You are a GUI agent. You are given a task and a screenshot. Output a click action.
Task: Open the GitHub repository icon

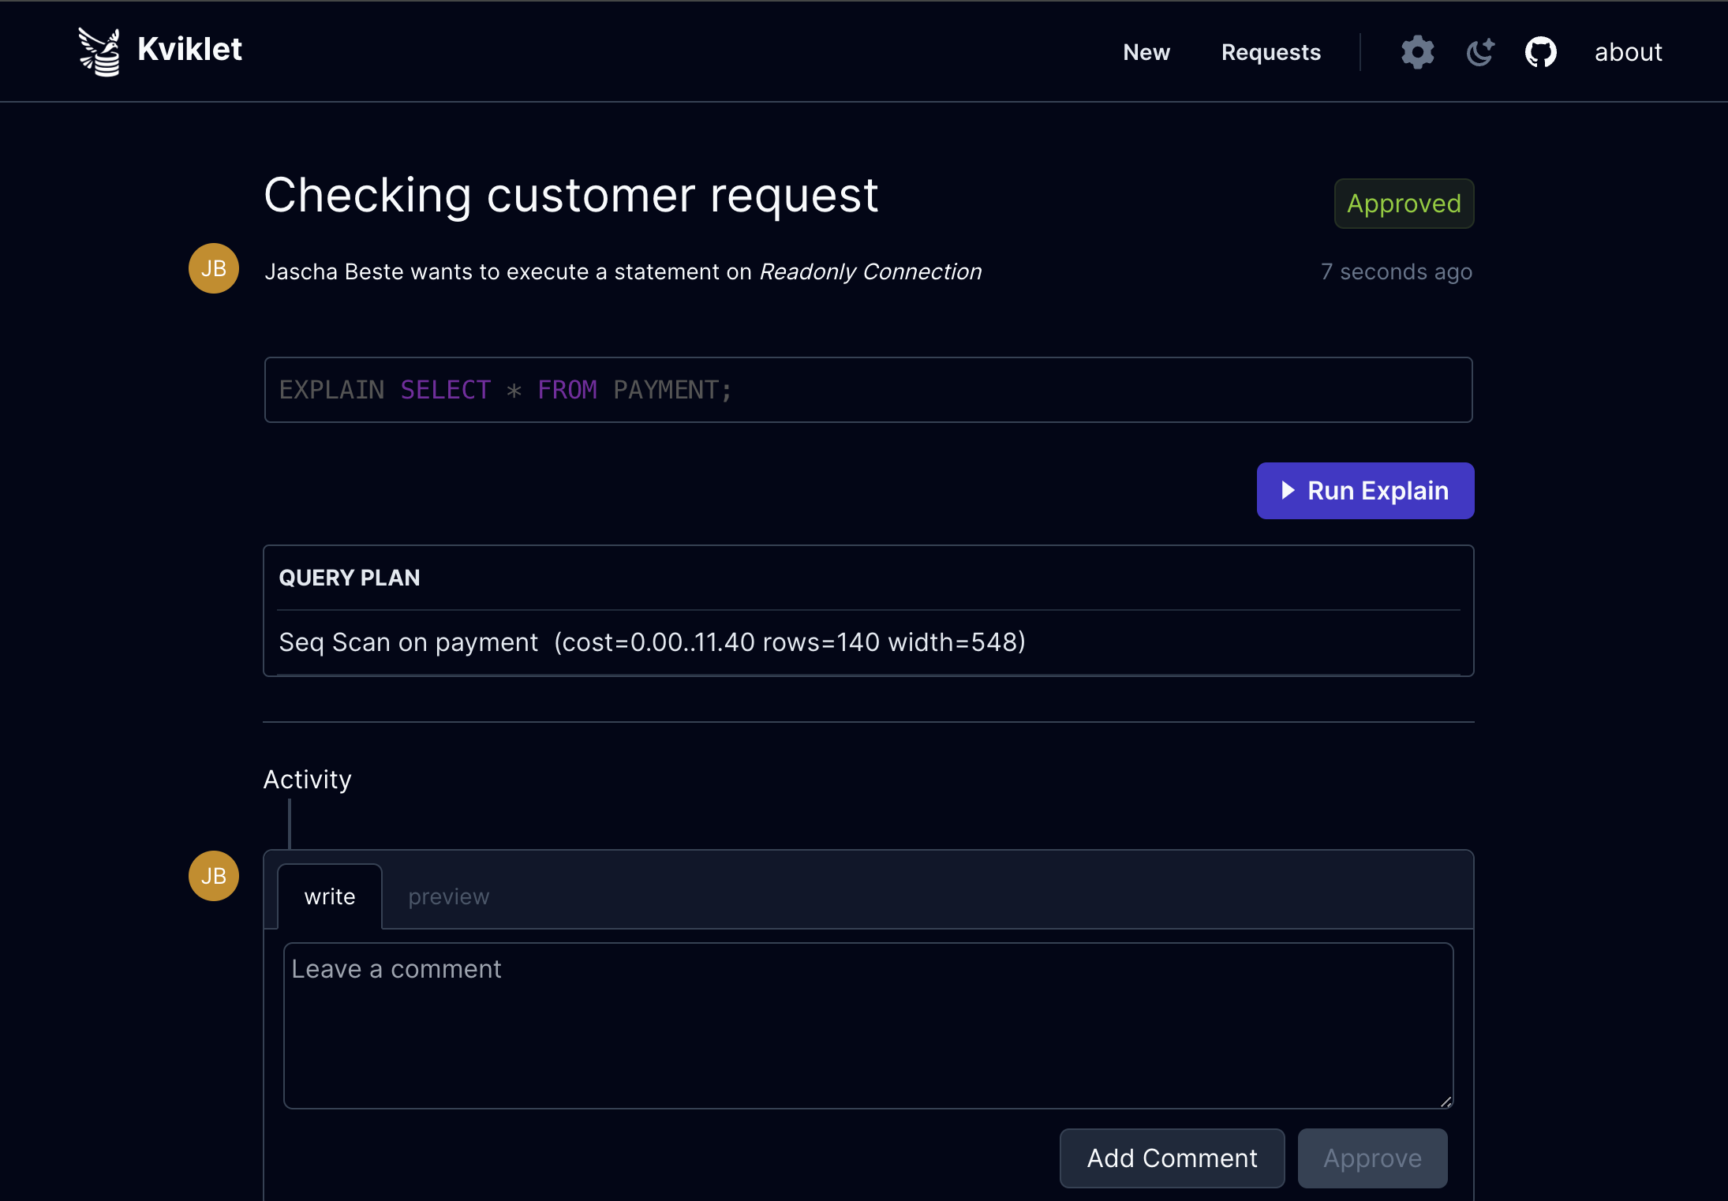coord(1540,52)
